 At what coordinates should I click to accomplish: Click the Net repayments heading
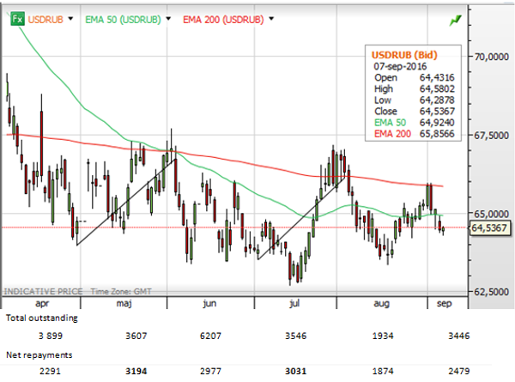(39, 355)
